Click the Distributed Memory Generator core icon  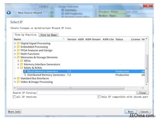point(25,75)
